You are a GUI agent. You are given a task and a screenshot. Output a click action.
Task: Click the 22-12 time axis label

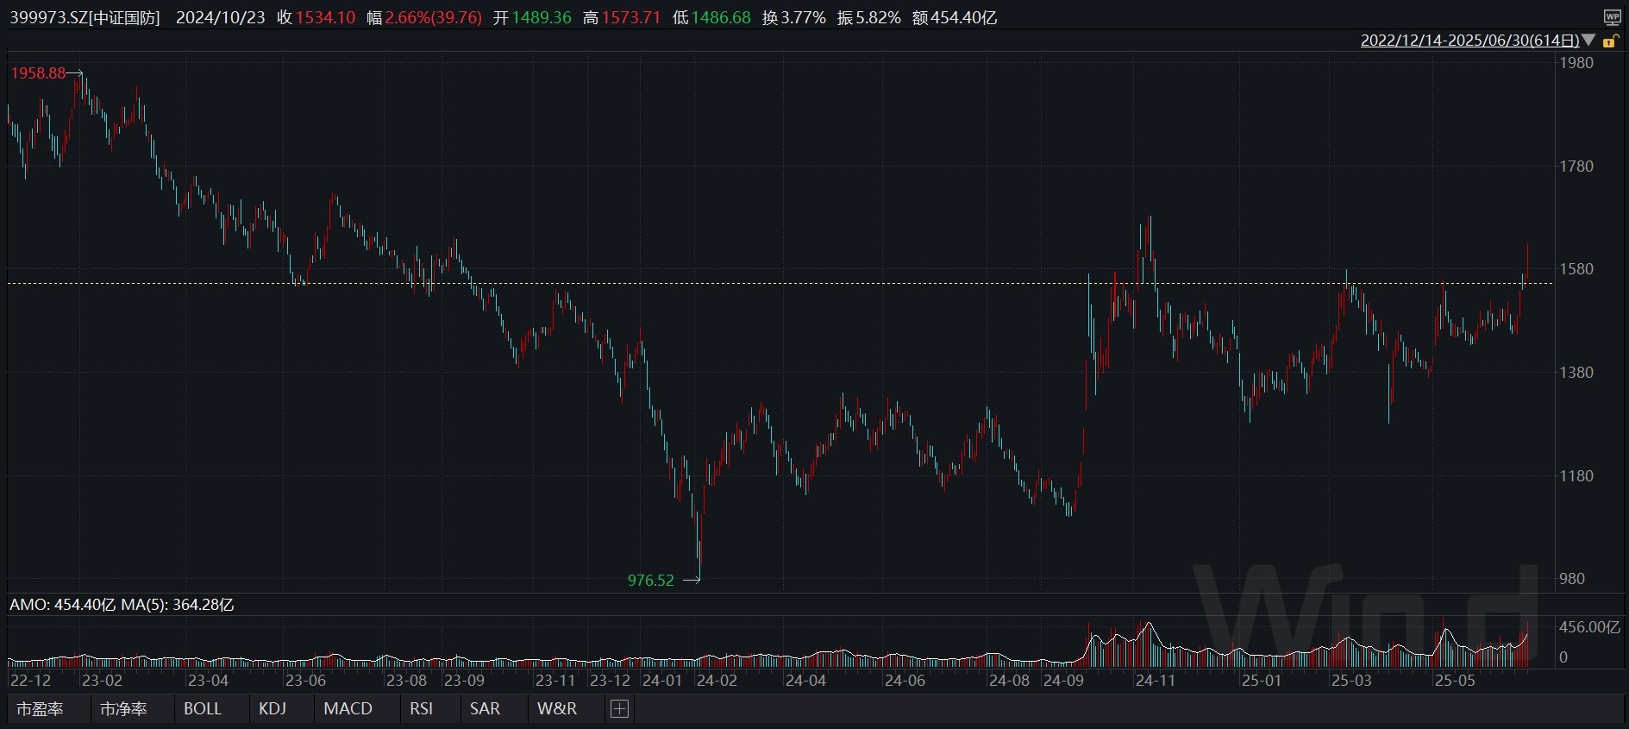pyautogui.click(x=30, y=681)
